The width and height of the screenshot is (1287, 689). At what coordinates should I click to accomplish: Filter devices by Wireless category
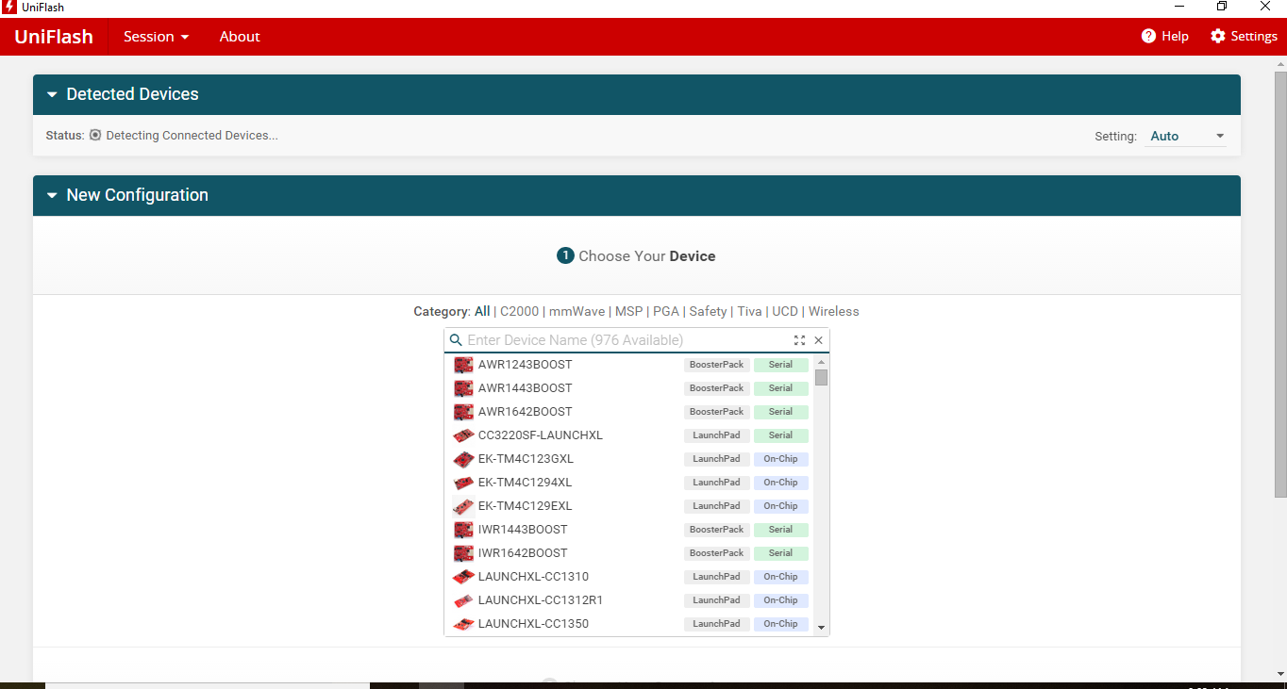point(834,311)
